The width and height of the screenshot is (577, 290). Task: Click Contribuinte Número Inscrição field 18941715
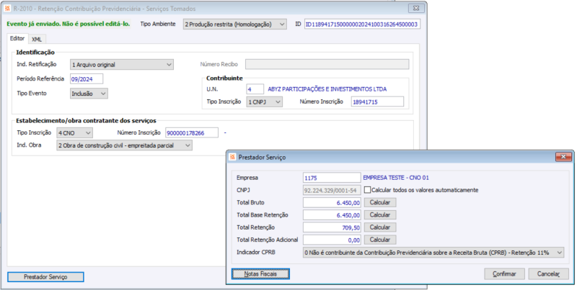[377, 101]
